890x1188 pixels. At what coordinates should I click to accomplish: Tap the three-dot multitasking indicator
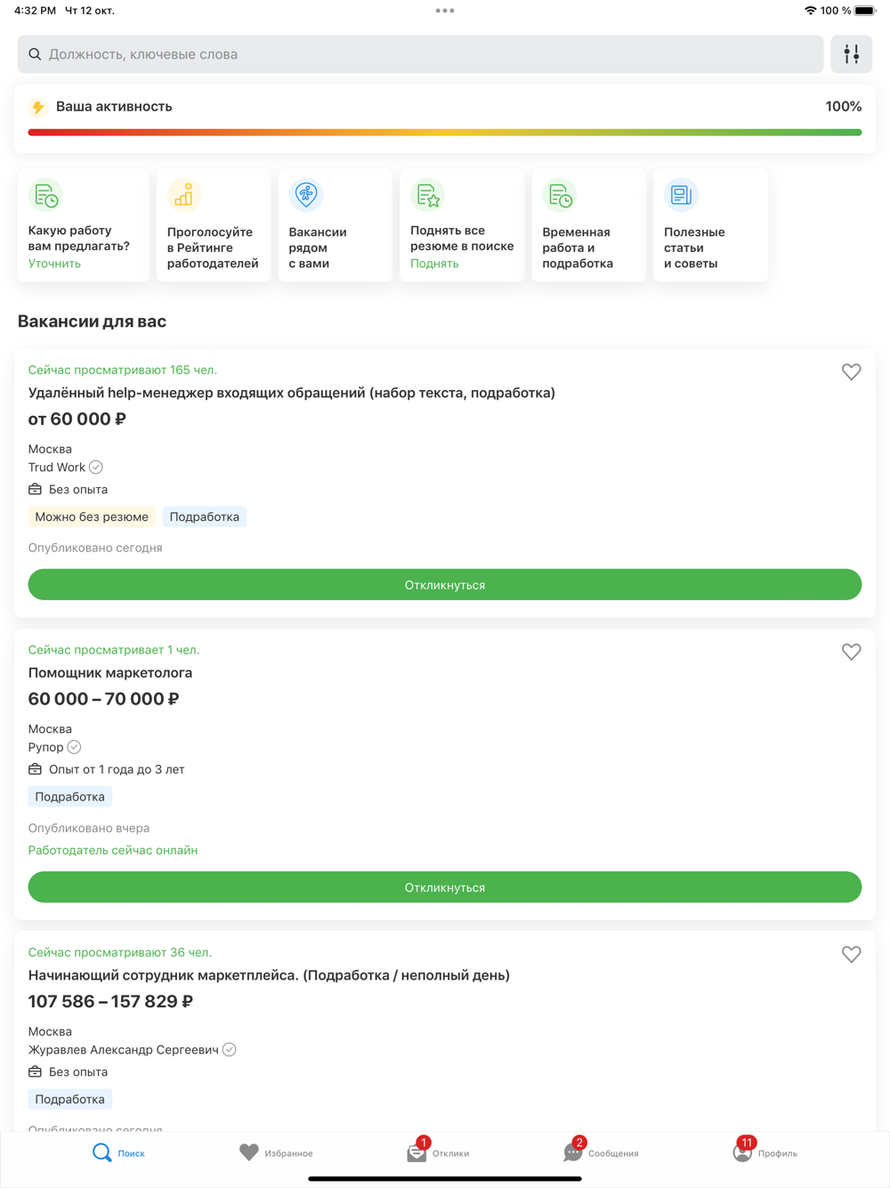[x=445, y=11]
